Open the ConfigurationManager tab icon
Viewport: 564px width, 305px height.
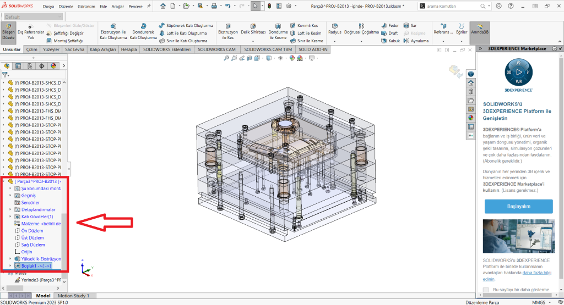click(30, 66)
